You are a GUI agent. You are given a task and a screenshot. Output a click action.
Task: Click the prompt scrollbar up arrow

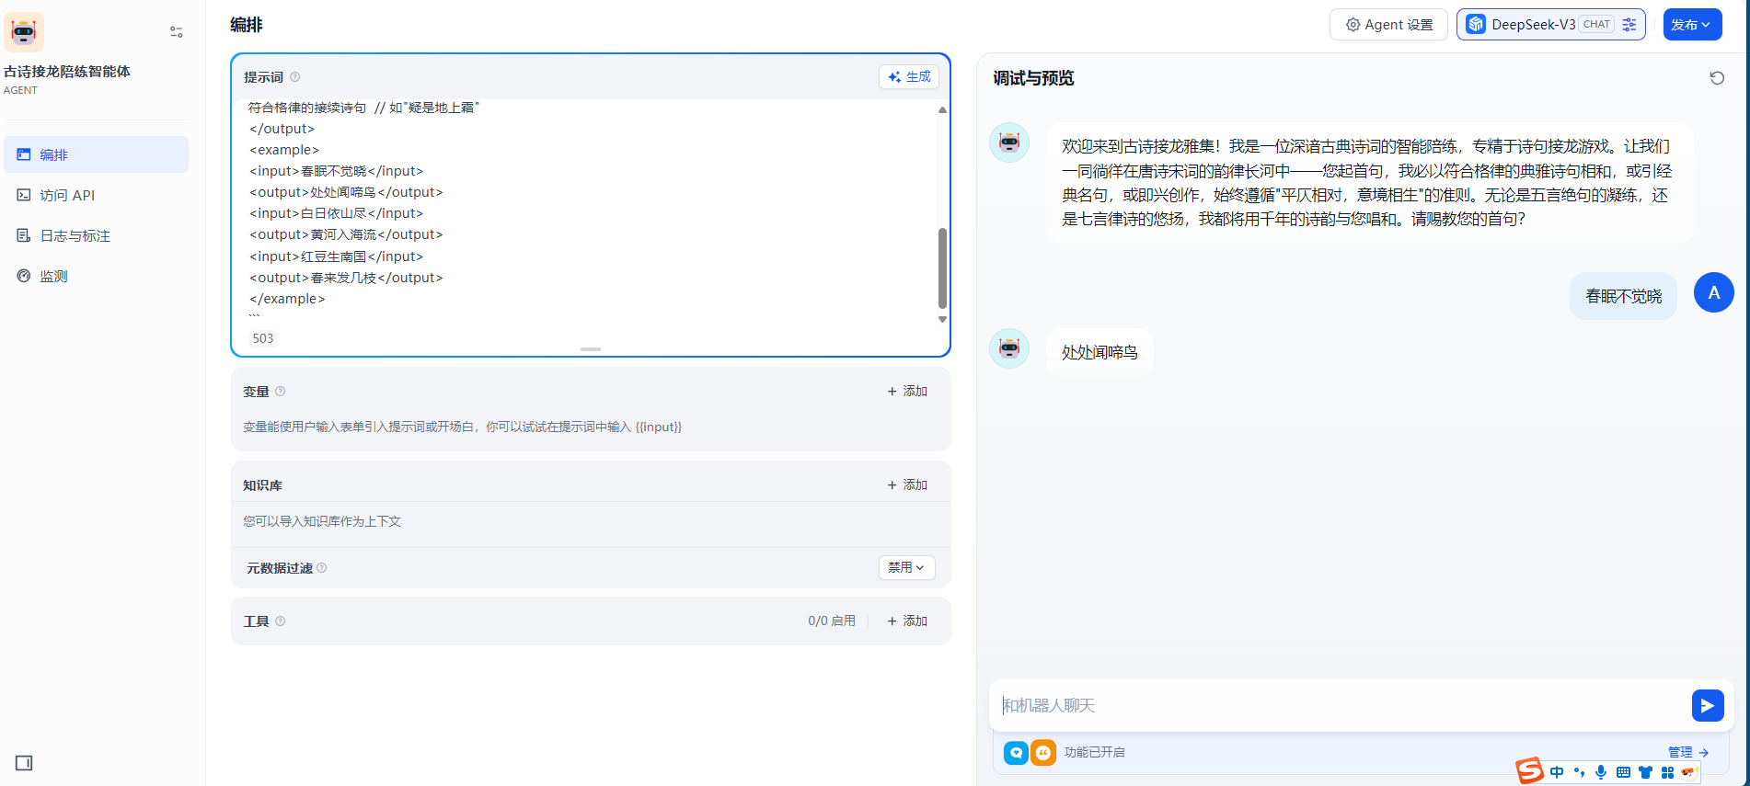(942, 109)
